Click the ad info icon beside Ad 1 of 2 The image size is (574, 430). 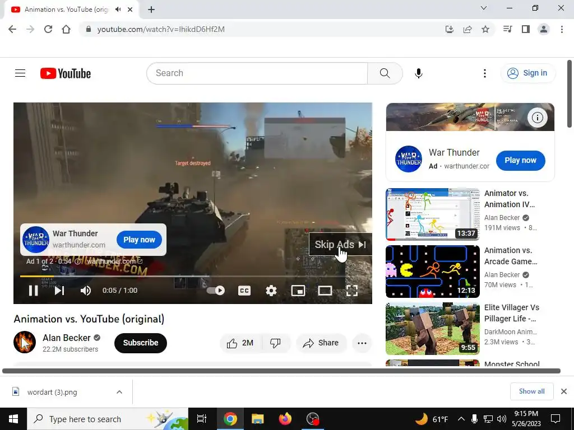[77, 261]
